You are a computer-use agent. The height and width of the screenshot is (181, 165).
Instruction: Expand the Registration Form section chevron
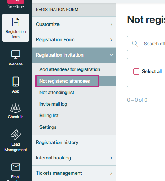[x=111, y=40]
